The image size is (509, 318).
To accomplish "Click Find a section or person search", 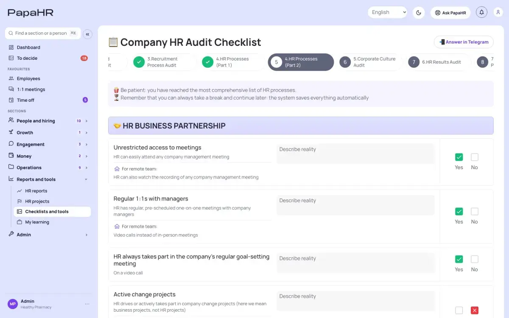I will point(43,33).
